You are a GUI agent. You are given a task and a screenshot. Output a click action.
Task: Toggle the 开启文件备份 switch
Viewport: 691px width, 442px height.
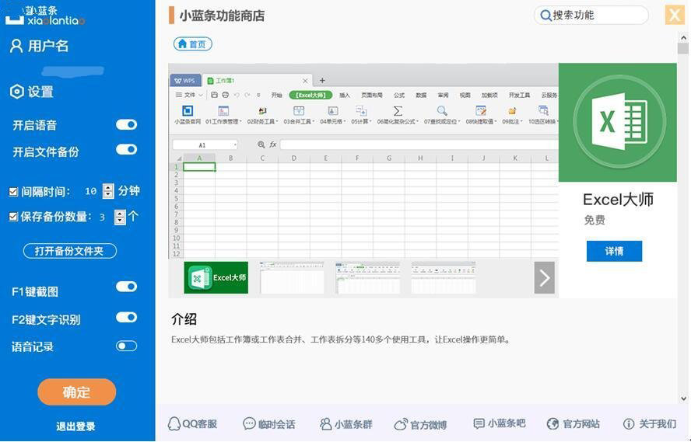(127, 150)
